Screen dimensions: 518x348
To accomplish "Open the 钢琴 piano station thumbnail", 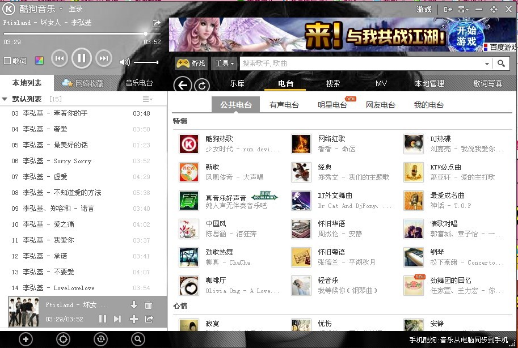I will [x=414, y=257].
